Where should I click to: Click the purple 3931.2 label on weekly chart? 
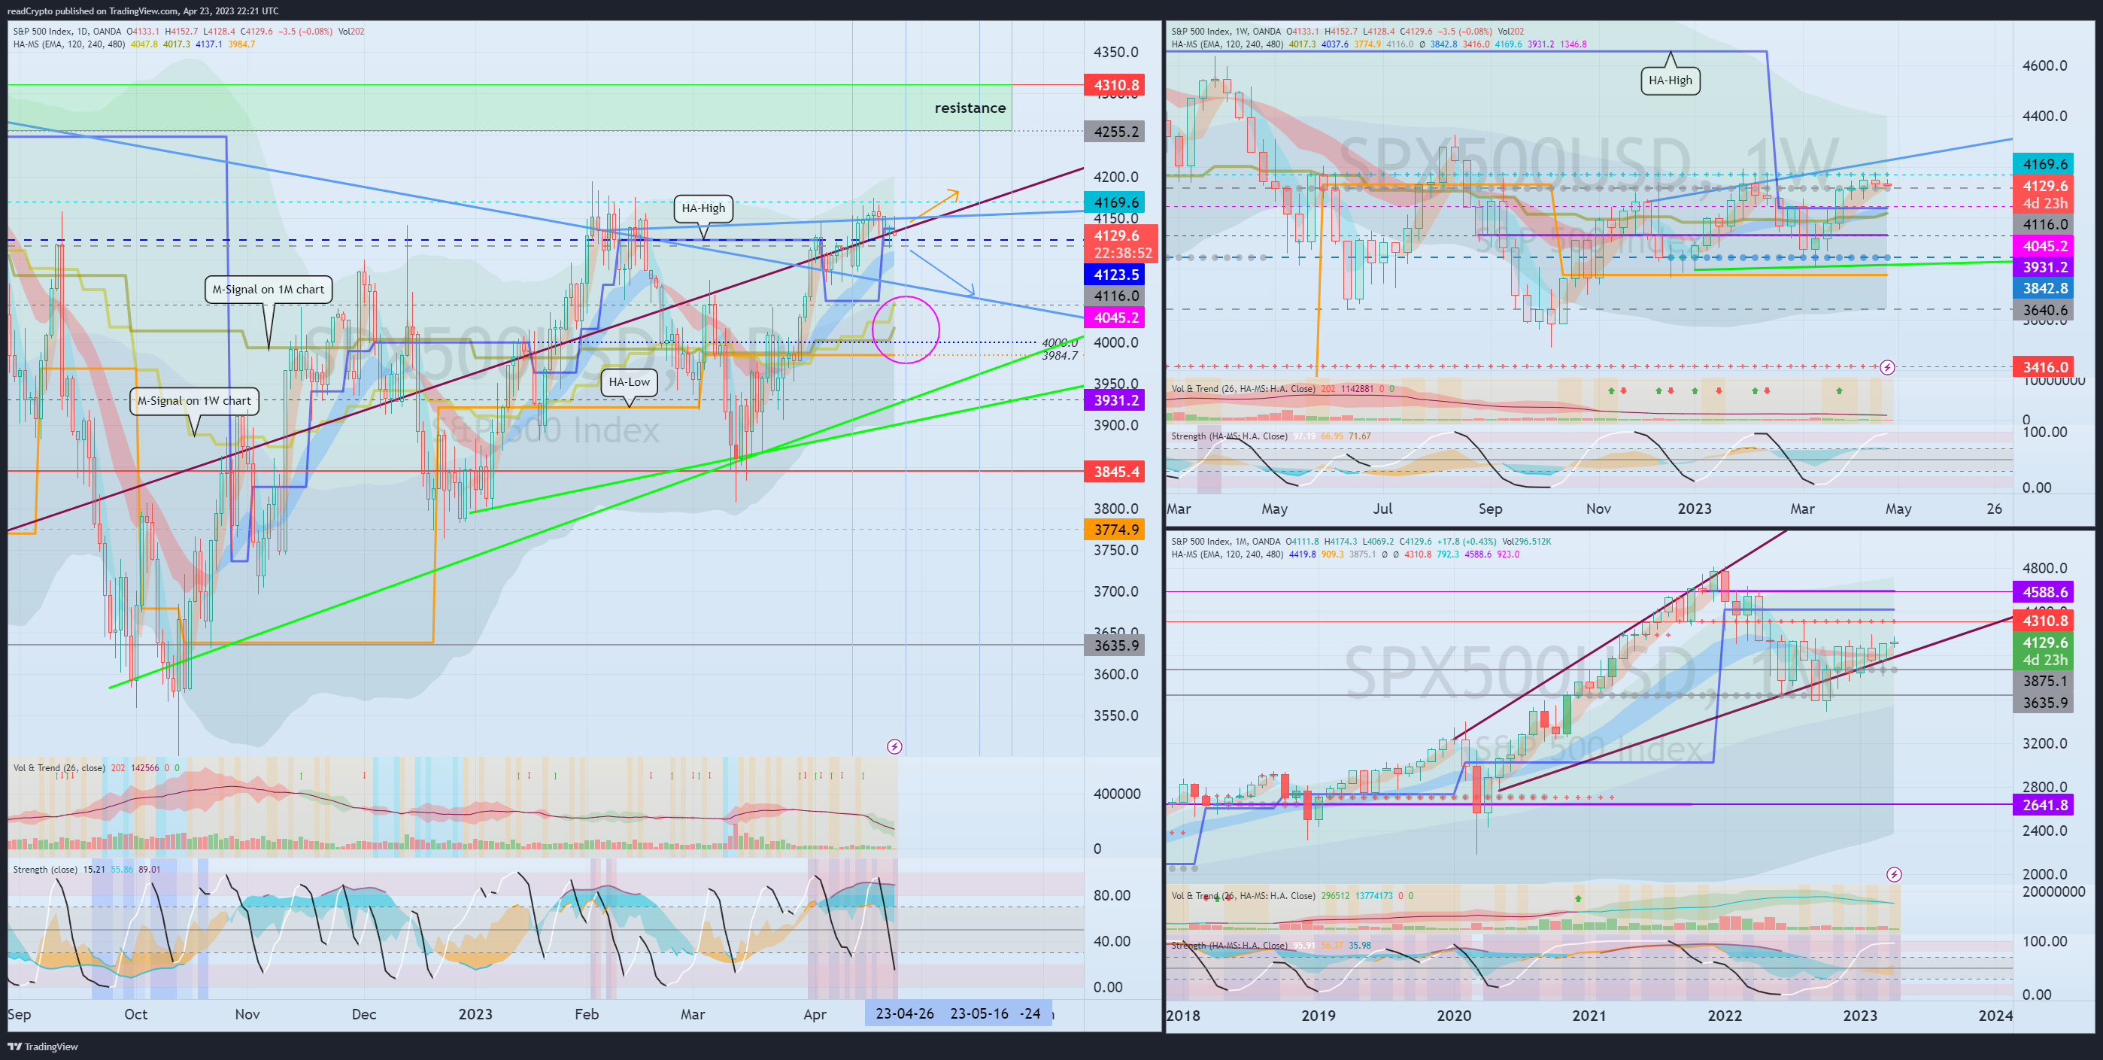2044,267
